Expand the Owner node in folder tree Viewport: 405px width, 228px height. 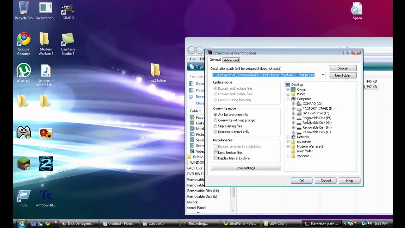point(288,89)
